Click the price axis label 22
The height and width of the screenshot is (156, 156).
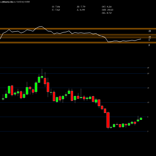(148, 74)
